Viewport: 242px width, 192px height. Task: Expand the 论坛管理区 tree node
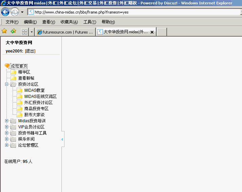(7, 145)
